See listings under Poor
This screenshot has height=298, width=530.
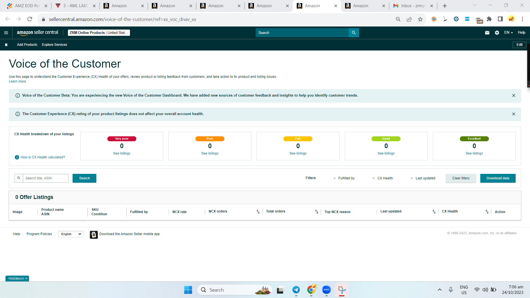pyautogui.click(x=210, y=153)
